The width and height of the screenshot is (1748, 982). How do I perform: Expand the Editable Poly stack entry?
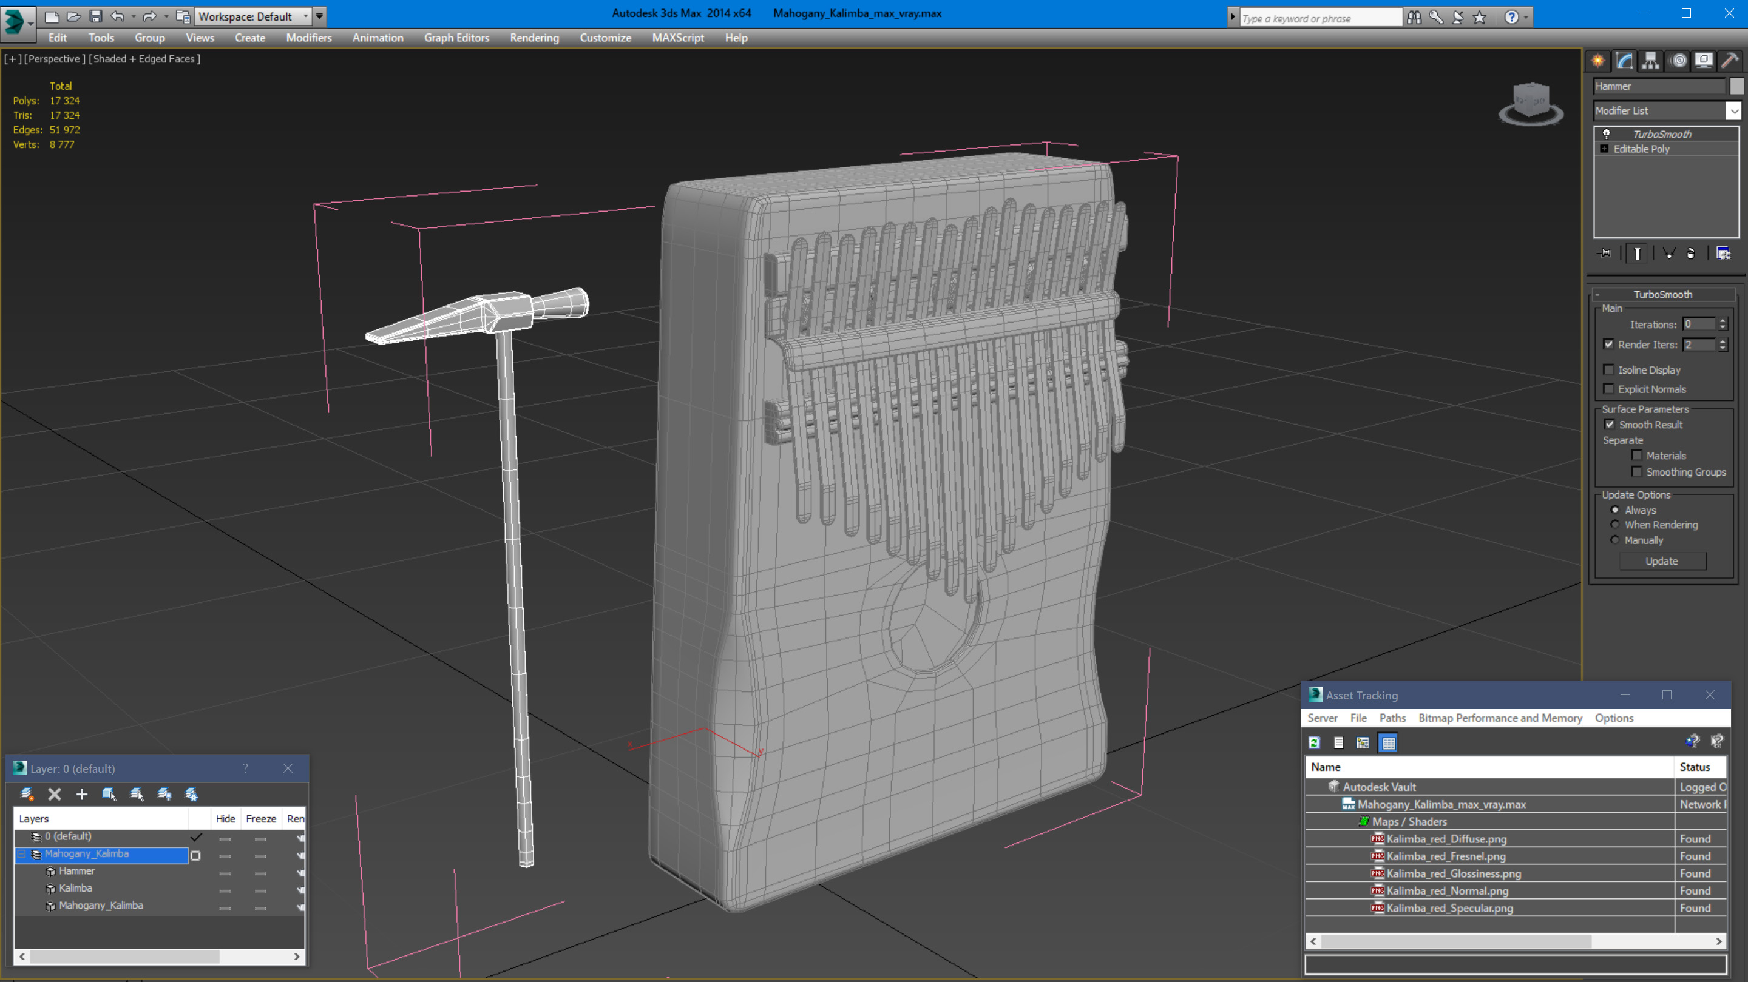click(1604, 149)
